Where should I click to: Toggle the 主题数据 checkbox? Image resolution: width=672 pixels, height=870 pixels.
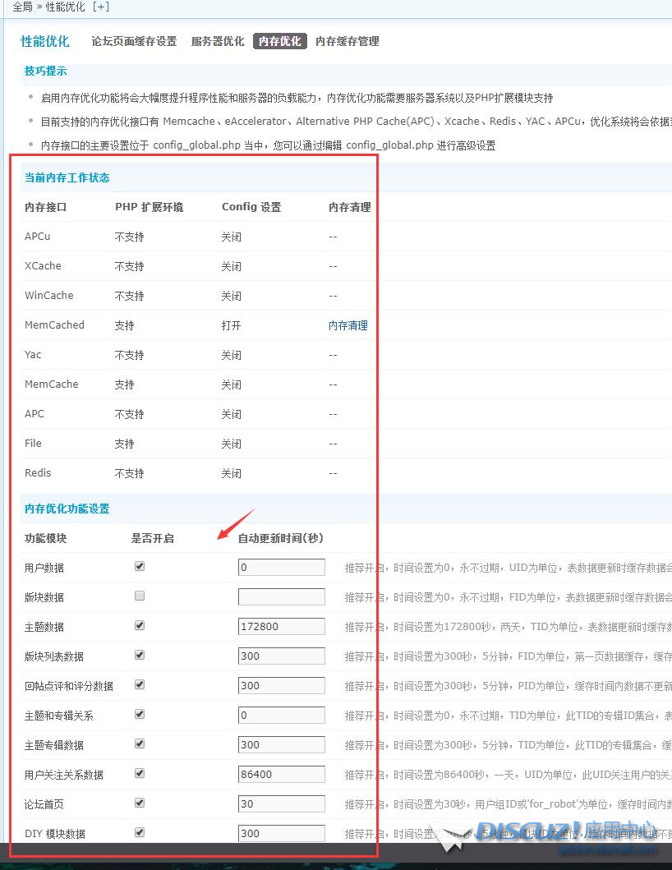pos(140,626)
